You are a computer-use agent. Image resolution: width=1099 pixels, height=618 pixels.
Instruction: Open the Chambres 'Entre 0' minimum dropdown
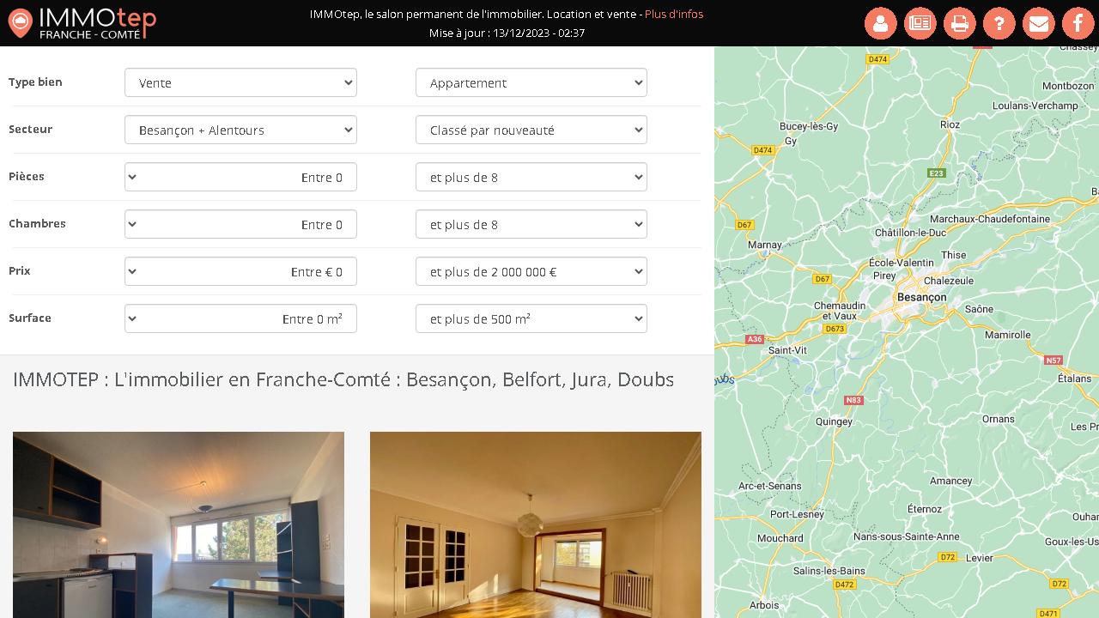pos(240,224)
